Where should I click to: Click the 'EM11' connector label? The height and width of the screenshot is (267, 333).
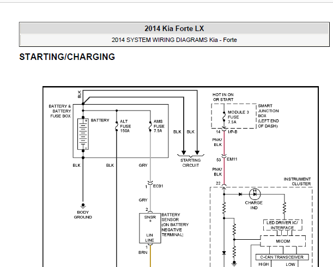pyautogui.click(x=232, y=159)
